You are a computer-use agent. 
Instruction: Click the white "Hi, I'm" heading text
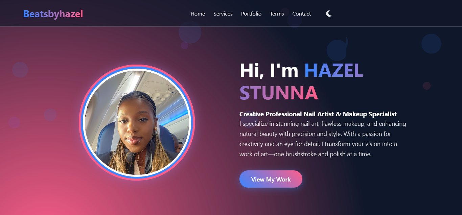pos(269,70)
